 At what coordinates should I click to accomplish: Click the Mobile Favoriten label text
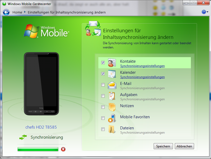coord(135,117)
